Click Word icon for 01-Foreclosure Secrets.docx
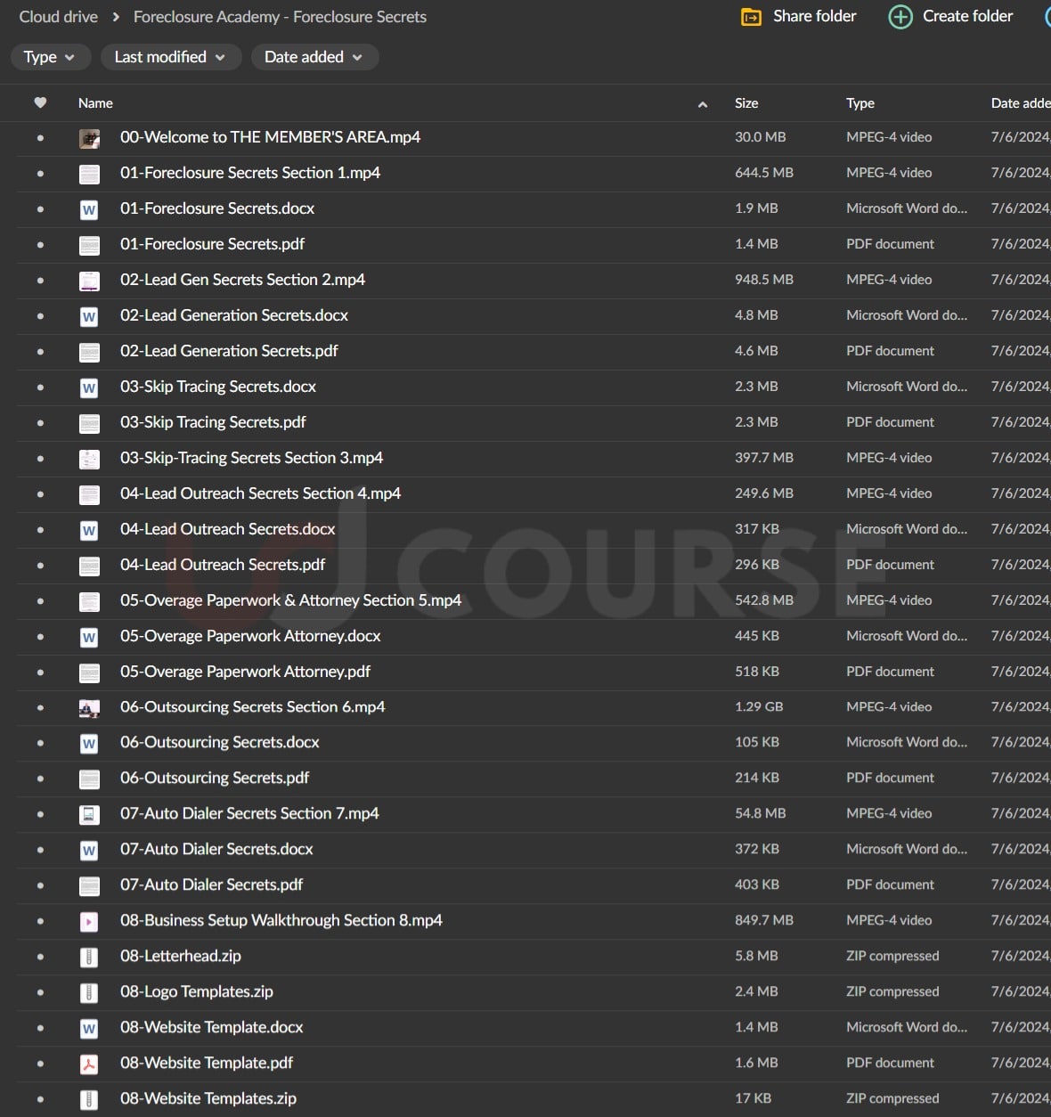The height and width of the screenshot is (1117, 1051). point(89,209)
